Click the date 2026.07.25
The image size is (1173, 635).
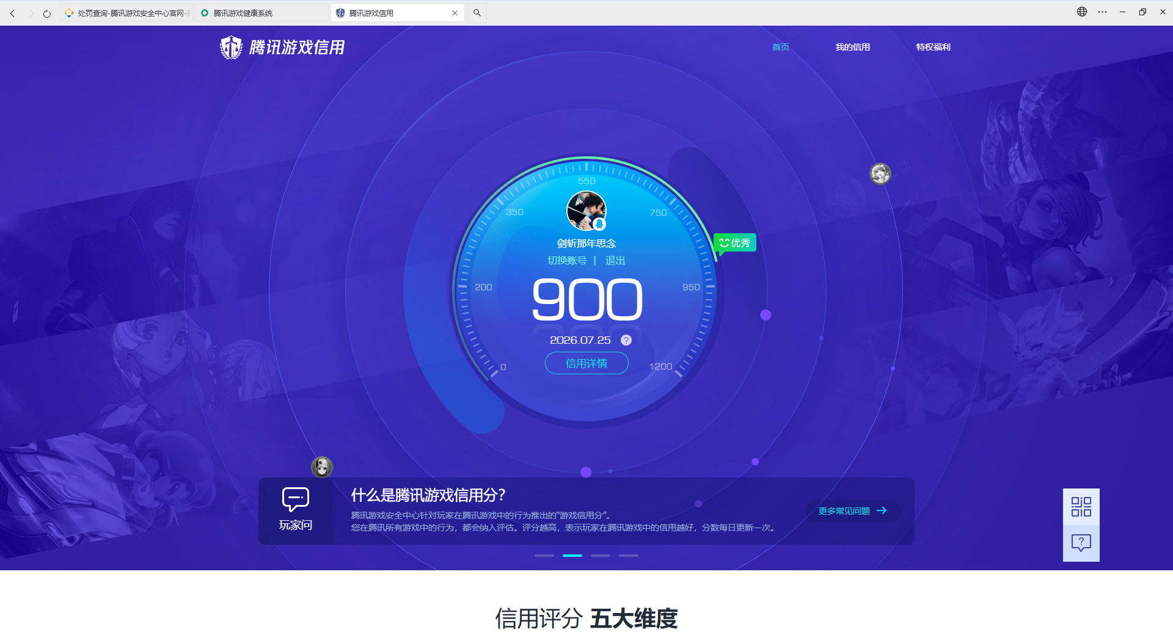[x=580, y=340]
